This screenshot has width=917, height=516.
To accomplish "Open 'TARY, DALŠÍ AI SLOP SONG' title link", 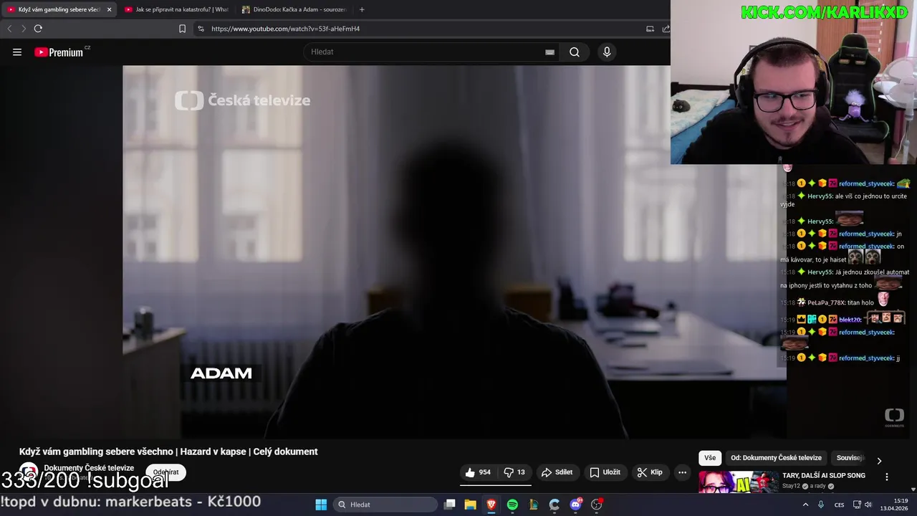I will pos(824,475).
